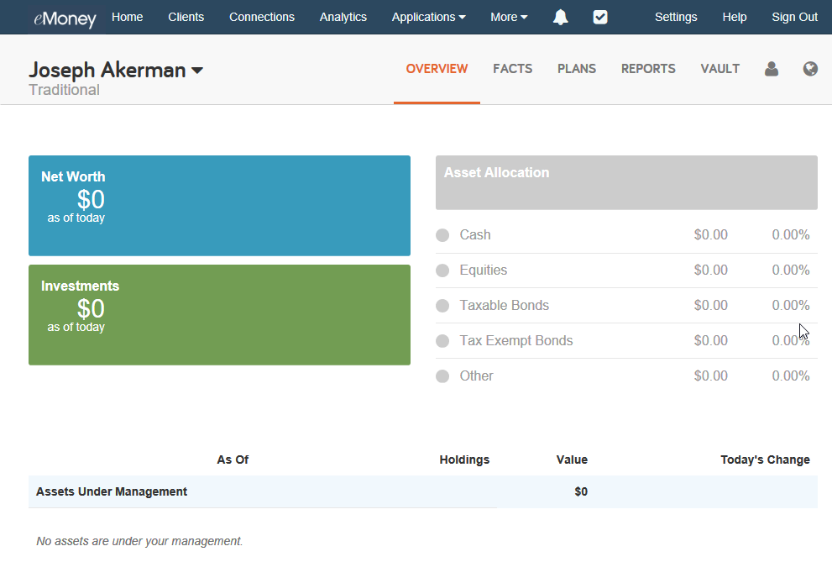
Task: Open the Analytics section
Action: [343, 16]
